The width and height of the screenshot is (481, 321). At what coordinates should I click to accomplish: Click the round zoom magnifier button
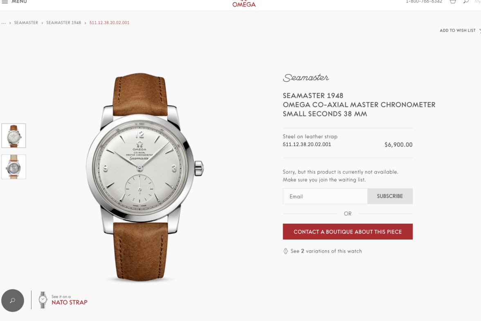[x=13, y=301]
